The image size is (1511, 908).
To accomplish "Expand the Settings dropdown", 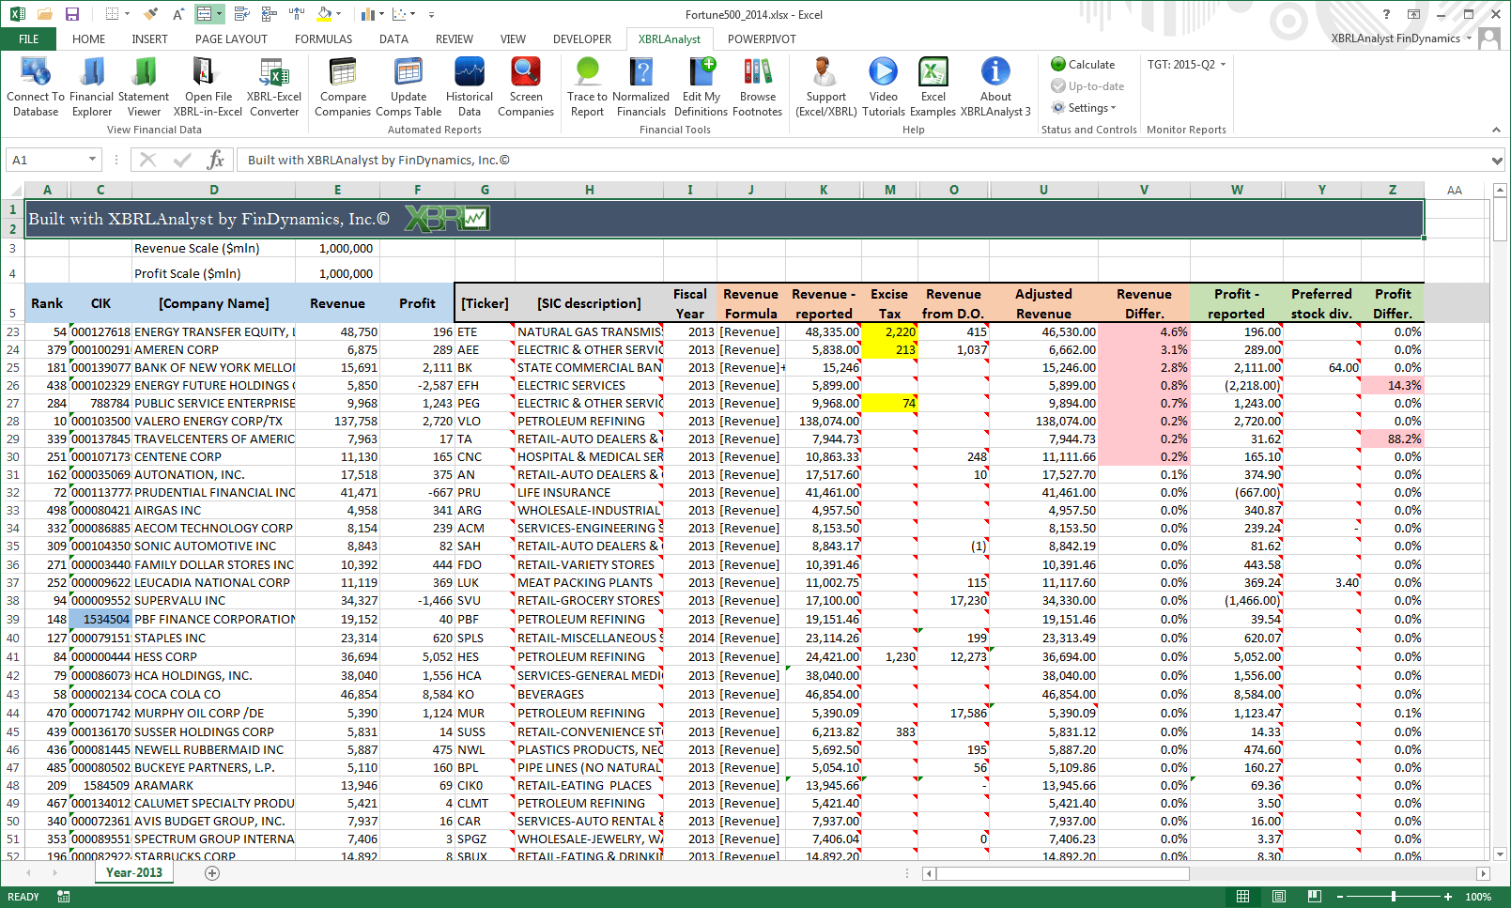I will tap(1087, 107).
